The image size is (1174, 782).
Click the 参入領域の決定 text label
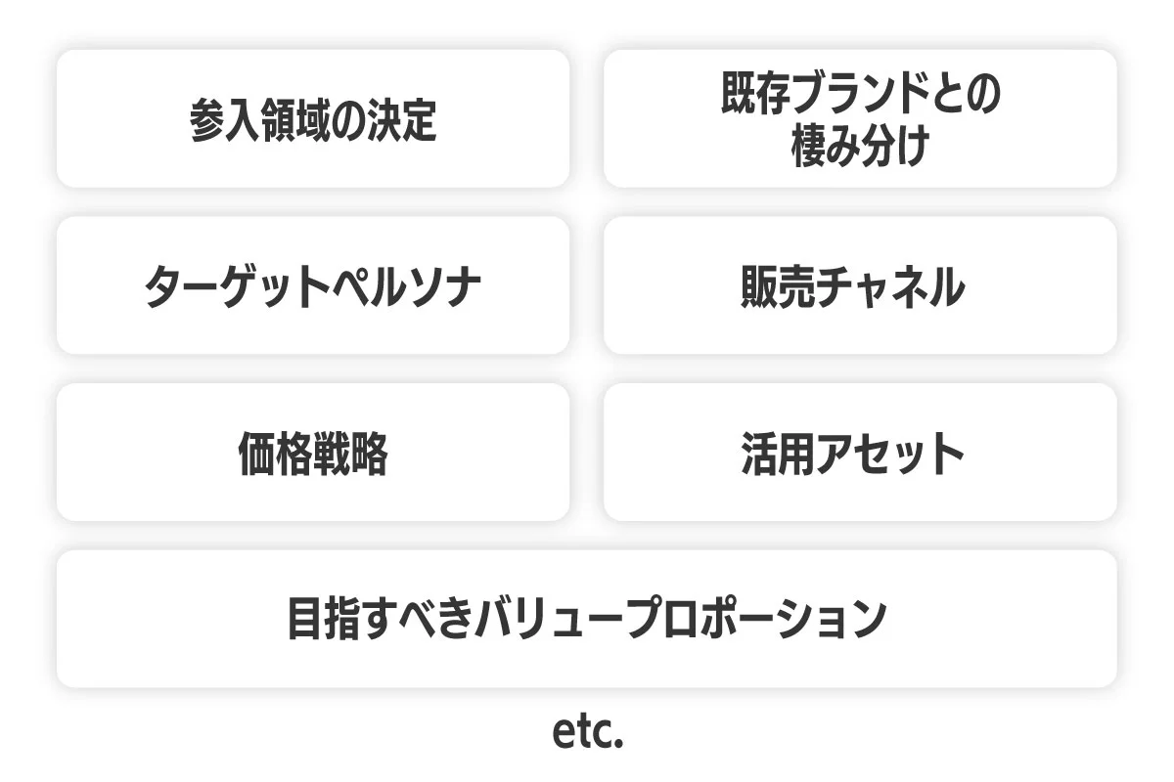[313, 120]
